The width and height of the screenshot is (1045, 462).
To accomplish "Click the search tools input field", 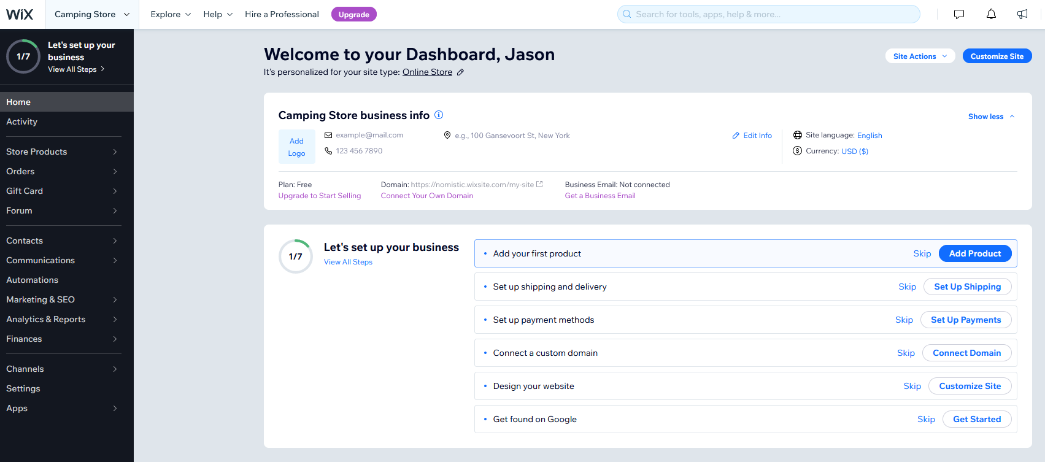I will pyautogui.click(x=768, y=14).
